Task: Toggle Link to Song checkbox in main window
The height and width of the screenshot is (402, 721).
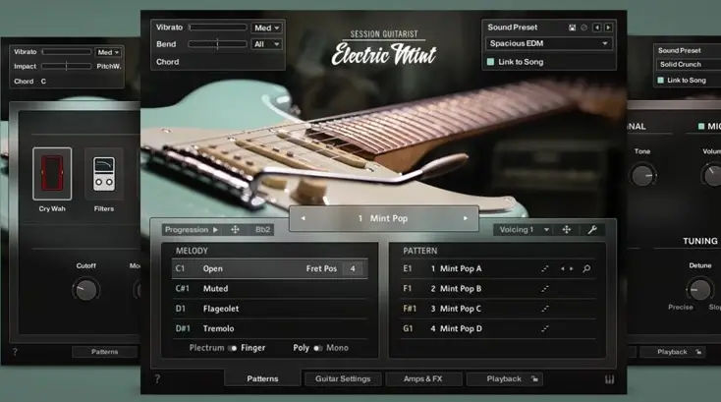Action: [490, 62]
